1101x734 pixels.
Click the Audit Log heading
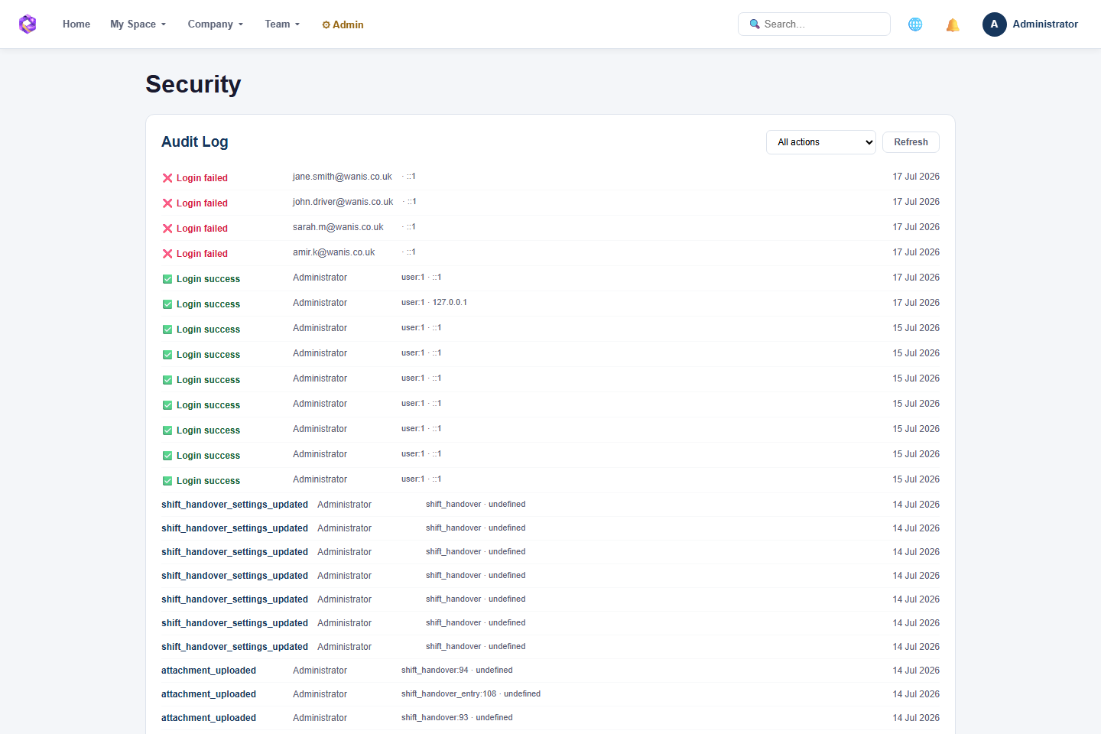(x=195, y=141)
